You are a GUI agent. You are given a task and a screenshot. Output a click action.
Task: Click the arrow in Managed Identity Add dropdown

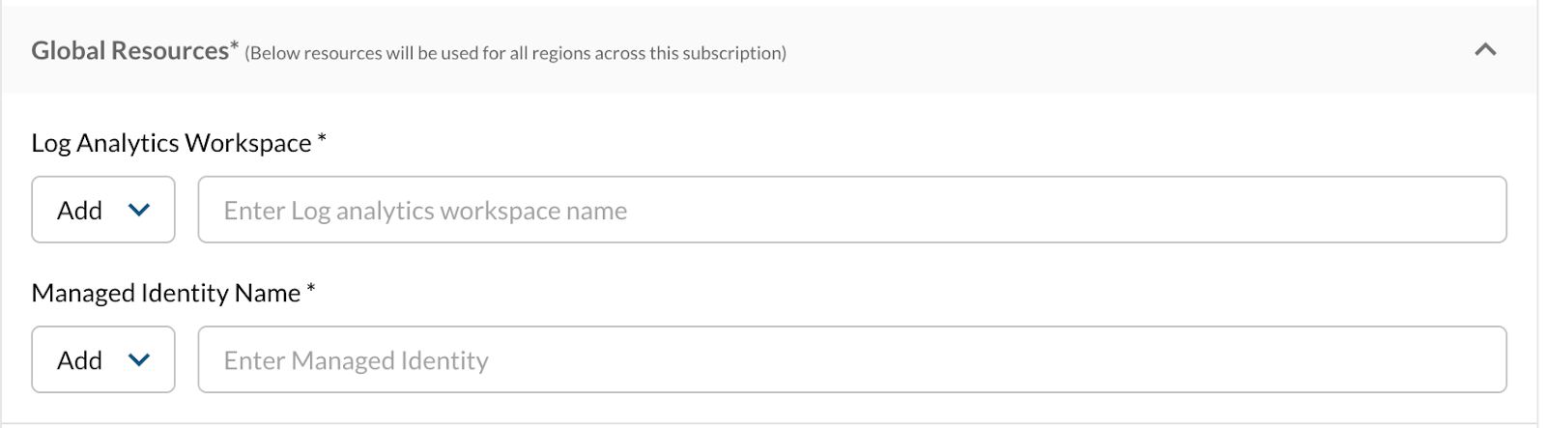[139, 359]
